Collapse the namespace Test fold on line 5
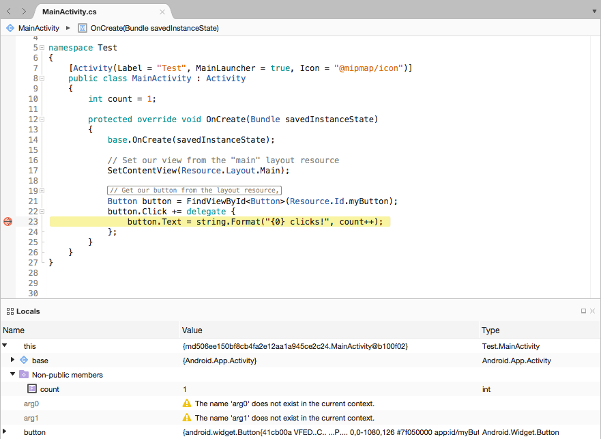 pyautogui.click(x=42, y=48)
